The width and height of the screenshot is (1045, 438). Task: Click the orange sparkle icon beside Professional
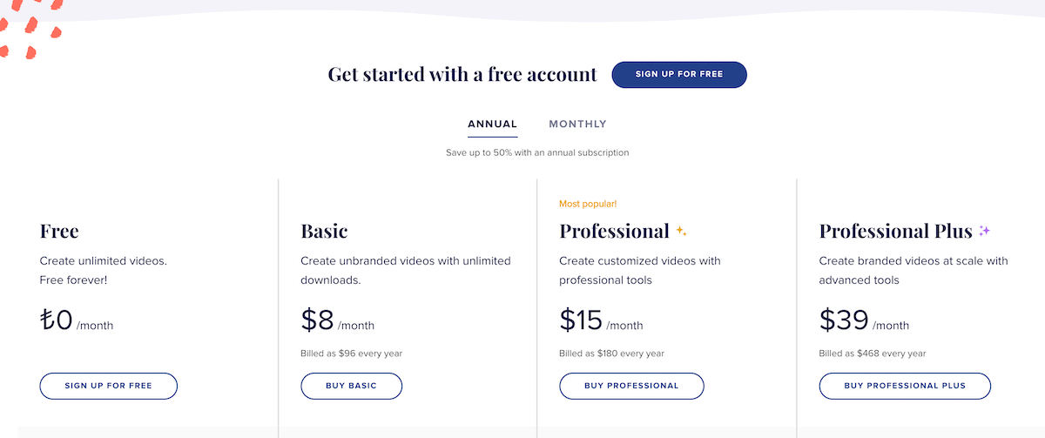point(682,232)
